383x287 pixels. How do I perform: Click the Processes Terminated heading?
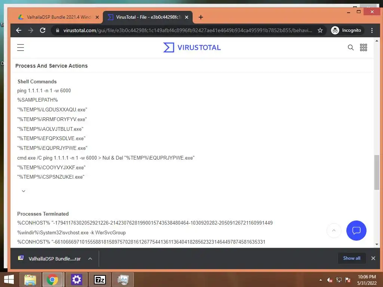pyautogui.click(x=43, y=214)
